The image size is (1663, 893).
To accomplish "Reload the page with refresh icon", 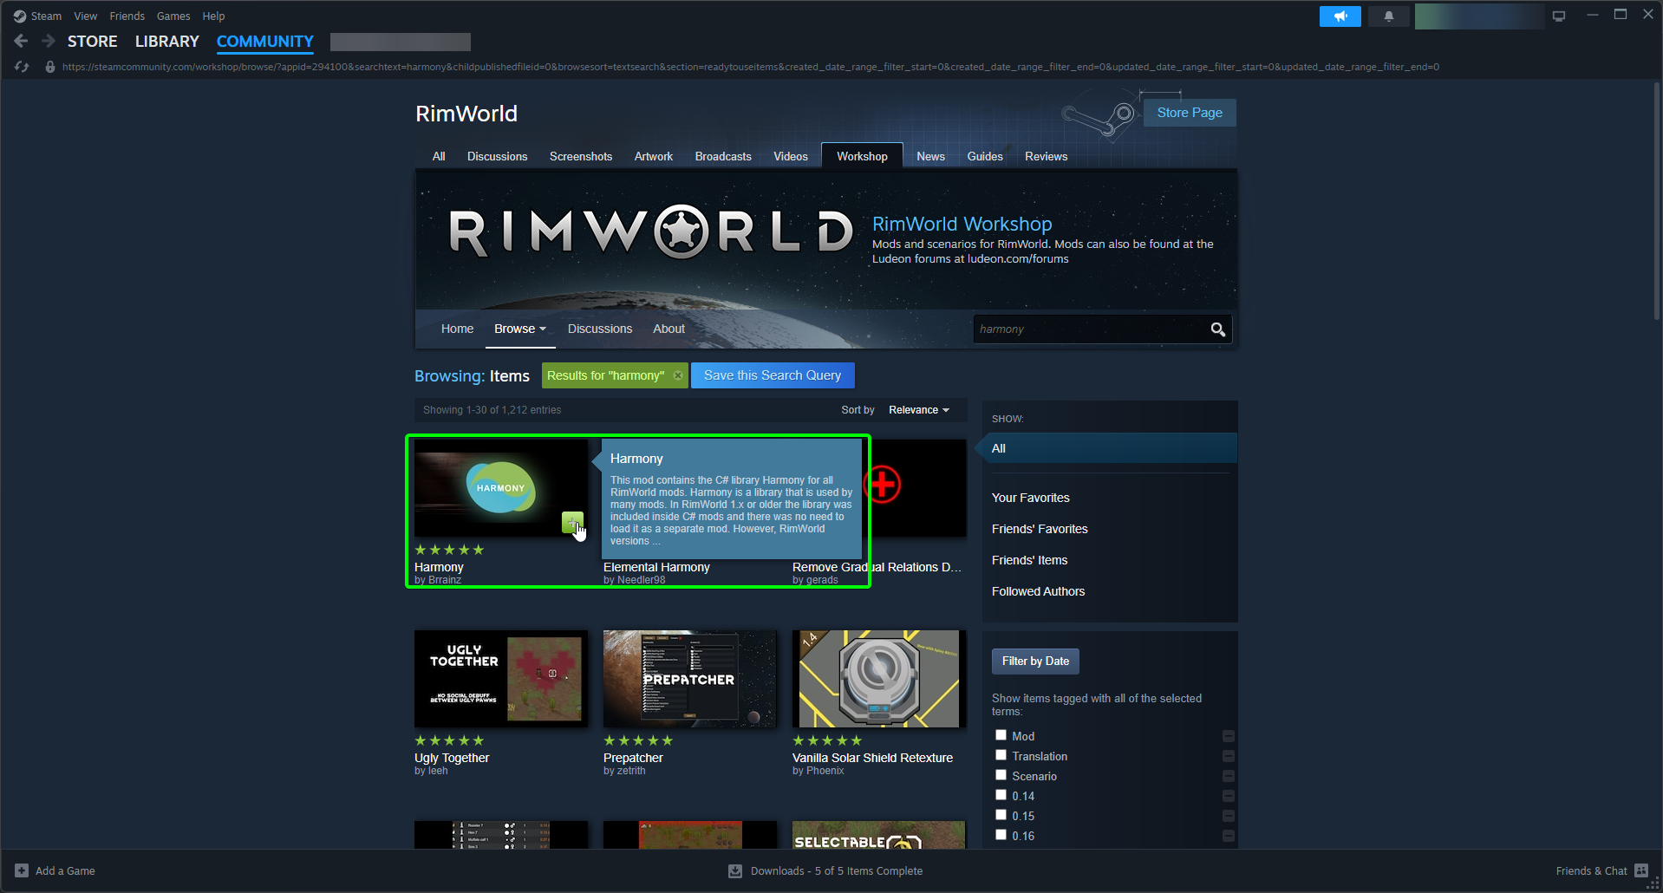I will pos(22,67).
